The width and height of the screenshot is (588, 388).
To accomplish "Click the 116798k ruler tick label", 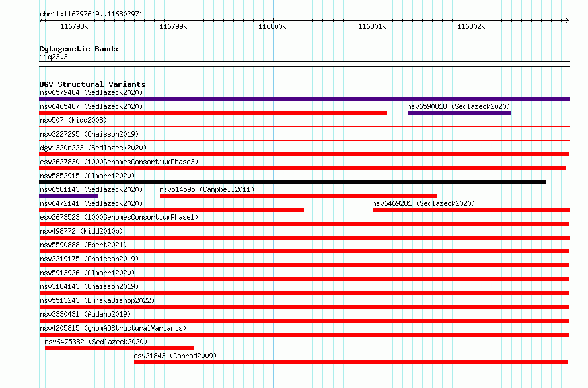I will point(74,26).
